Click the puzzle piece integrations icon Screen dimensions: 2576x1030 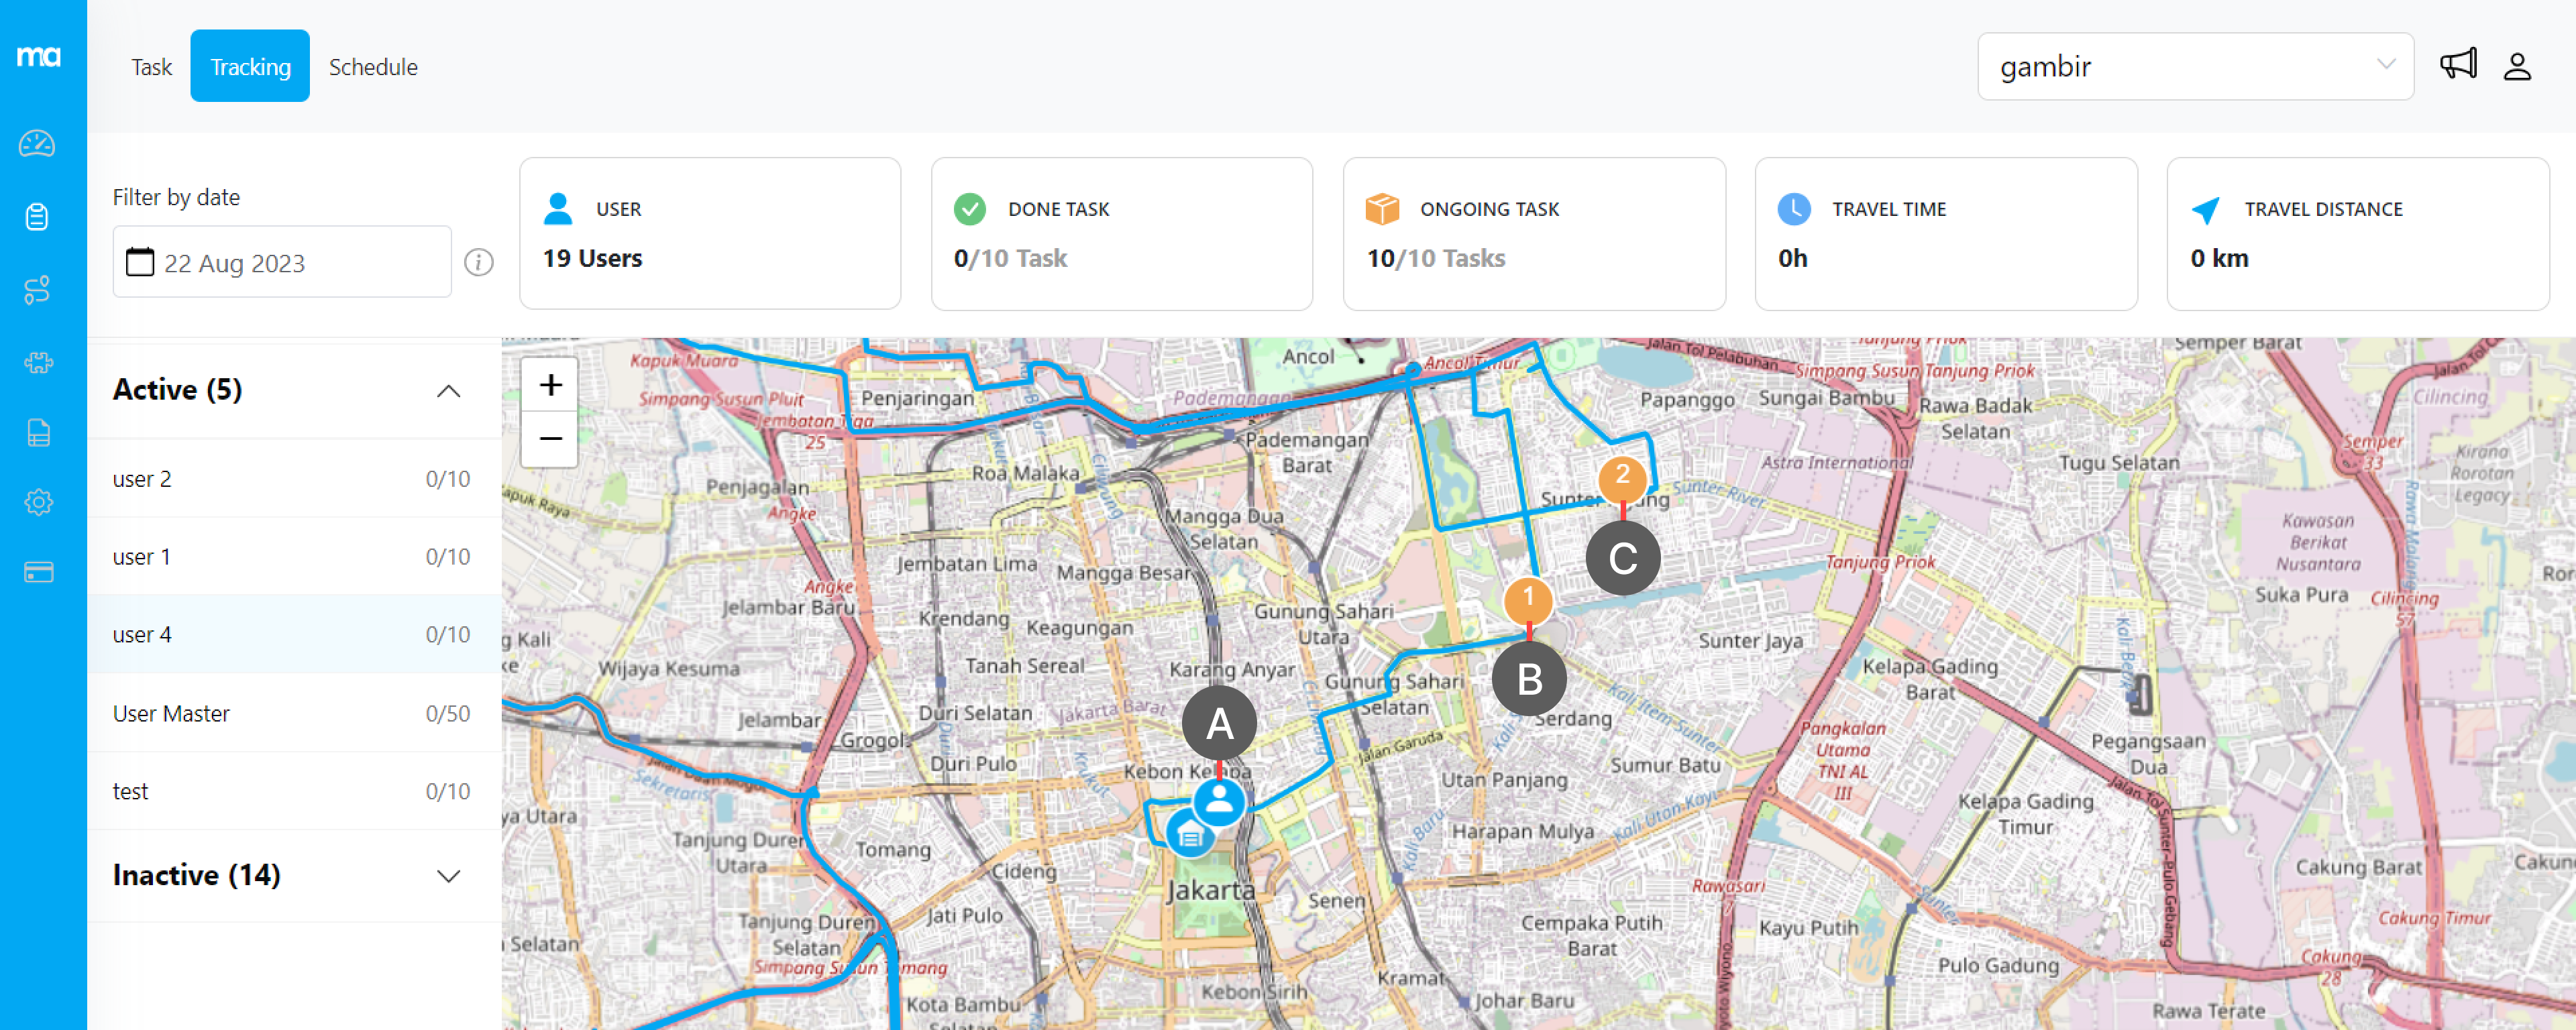[x=37, y=362]
